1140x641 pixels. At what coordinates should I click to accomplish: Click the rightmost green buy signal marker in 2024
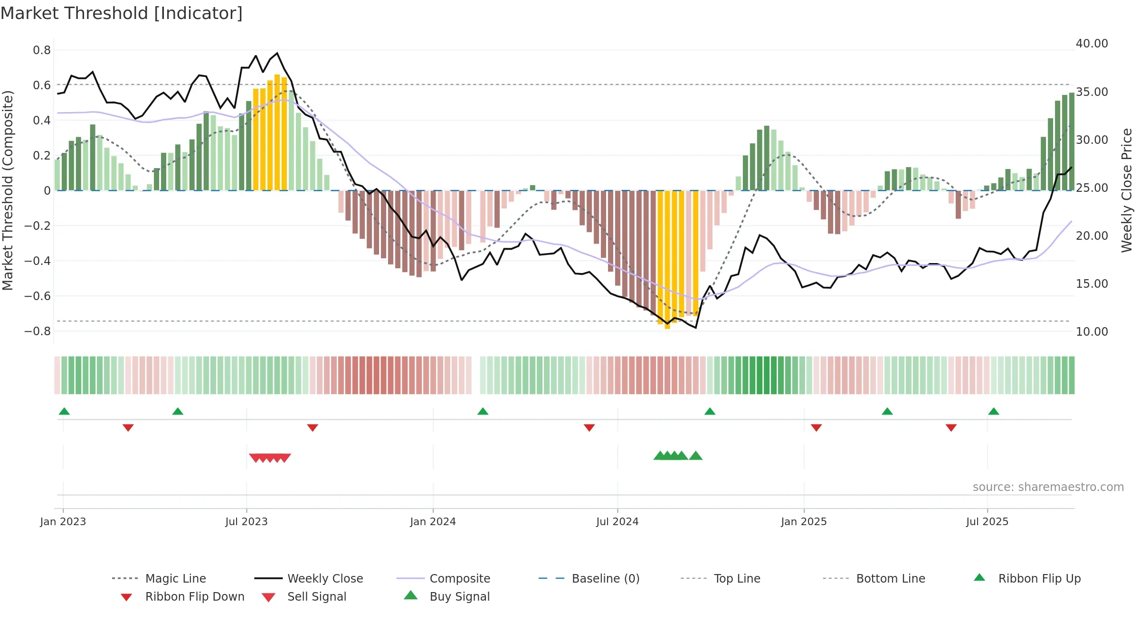tap(696, 456)
